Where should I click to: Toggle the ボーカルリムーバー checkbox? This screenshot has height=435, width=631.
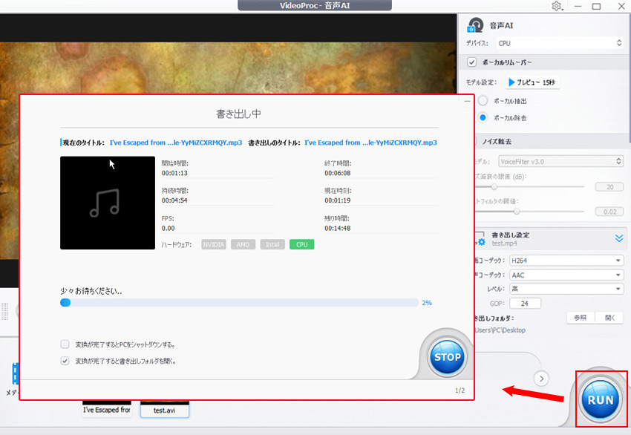click(x=472, y=62)
